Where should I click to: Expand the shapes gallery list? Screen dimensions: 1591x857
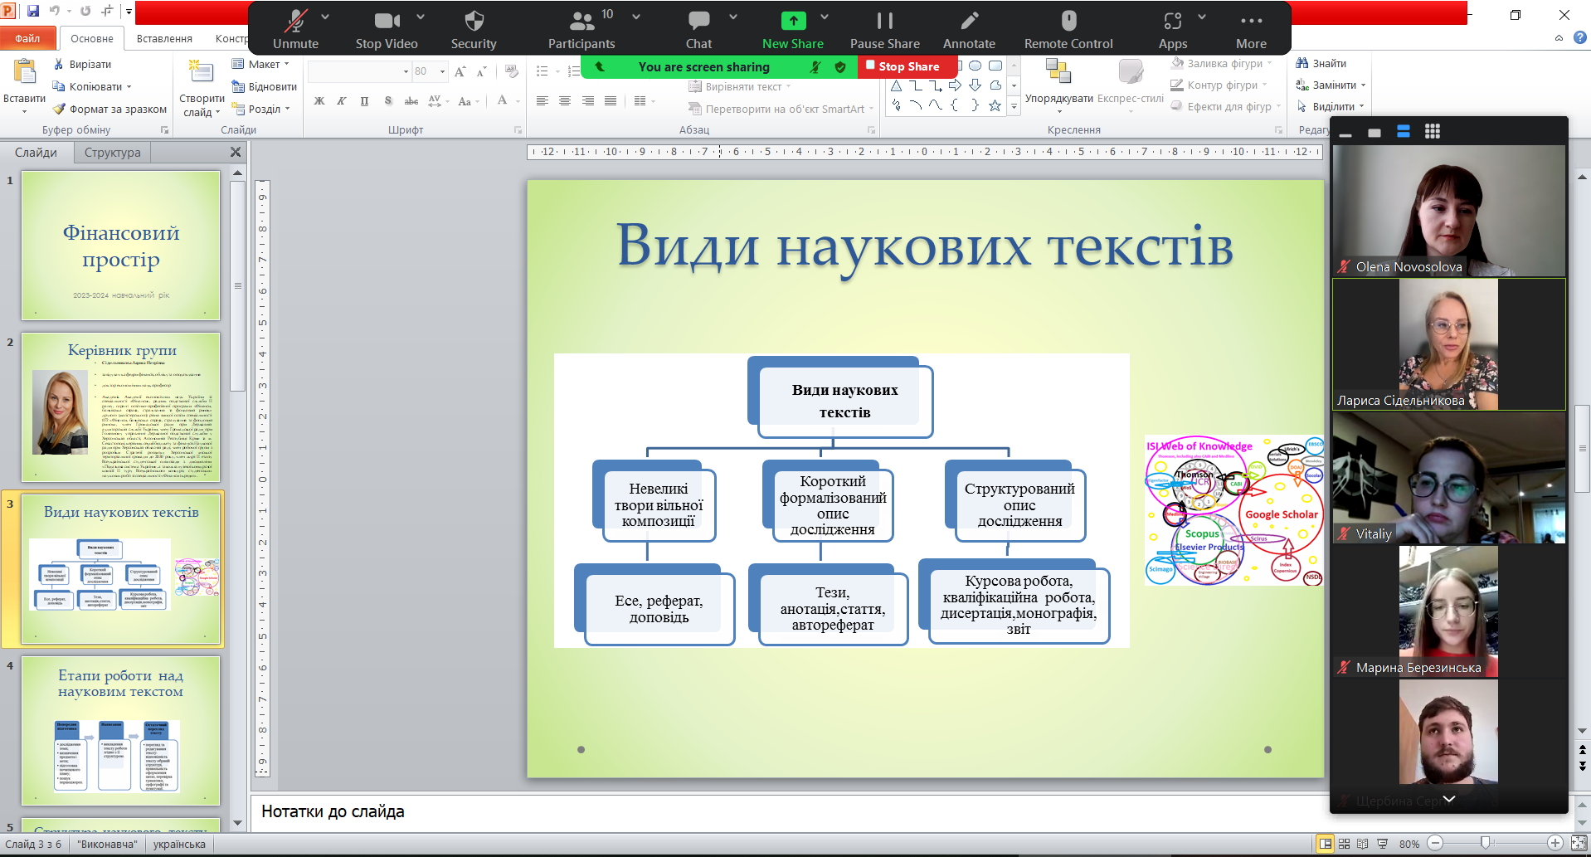[x=1014, y=106]
